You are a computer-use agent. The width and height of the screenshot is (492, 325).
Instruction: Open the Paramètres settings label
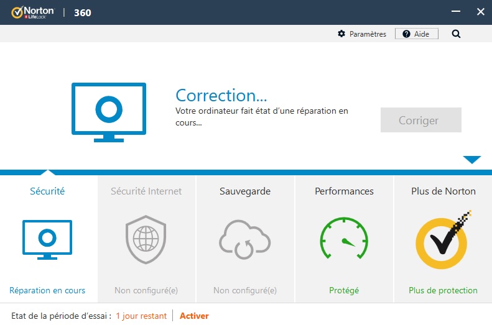[x=368, y=34]
